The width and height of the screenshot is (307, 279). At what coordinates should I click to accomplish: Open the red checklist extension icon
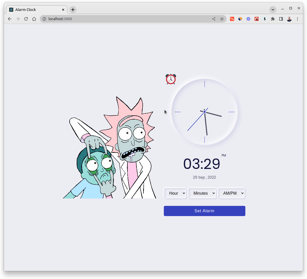(x=232, y=19)
